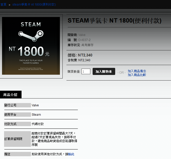The height and width of the screenshot is (159, 171).
Task: Go to the 首頁 breadcrumb link
Action: 4,5
